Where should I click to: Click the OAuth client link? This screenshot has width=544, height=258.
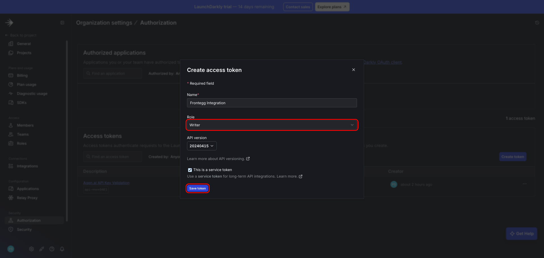[x=383, y=62]
